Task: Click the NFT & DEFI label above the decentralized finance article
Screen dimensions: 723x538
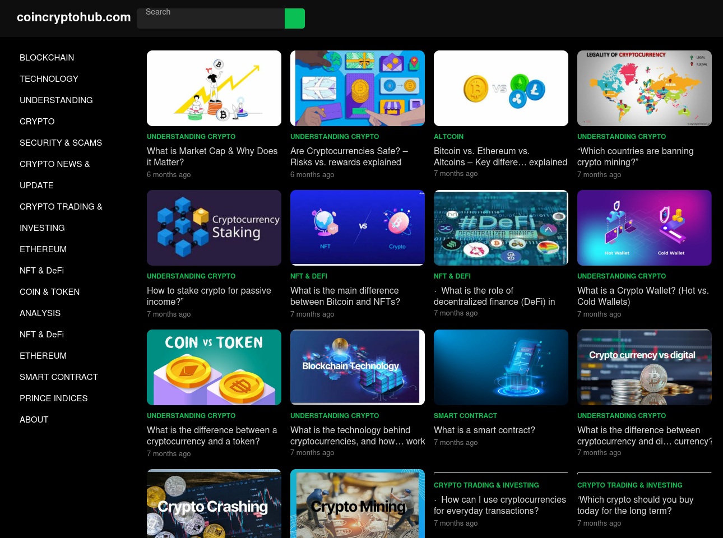Action: [x=452, y=276]
